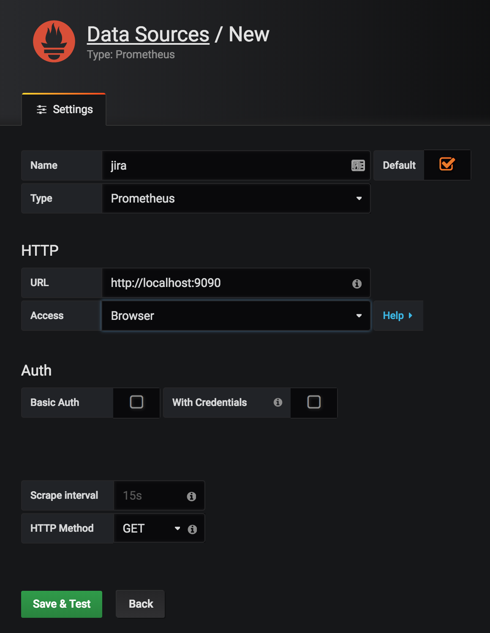Click the Auth section heading
The height and width of the screenshot is (633, 490).
coord(36,371)
